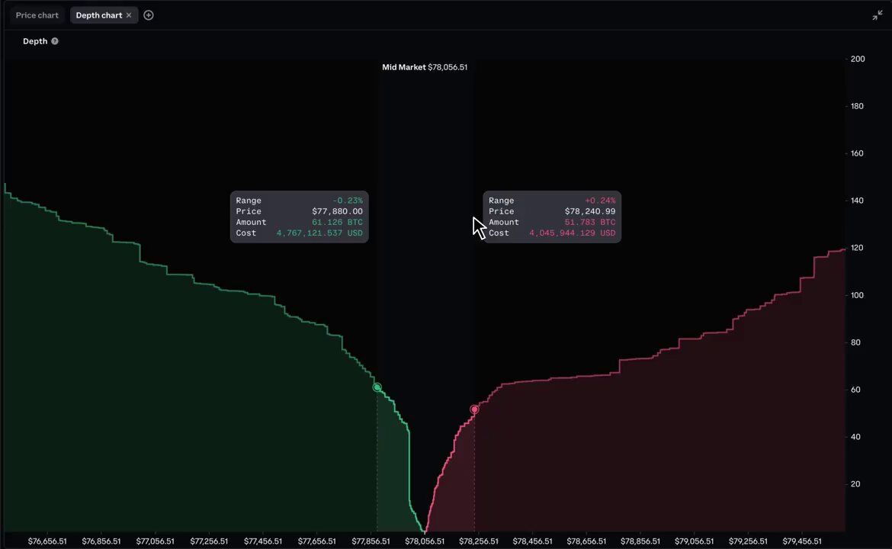Collapse the chart with the minimize arrows icon

(878, 15)
